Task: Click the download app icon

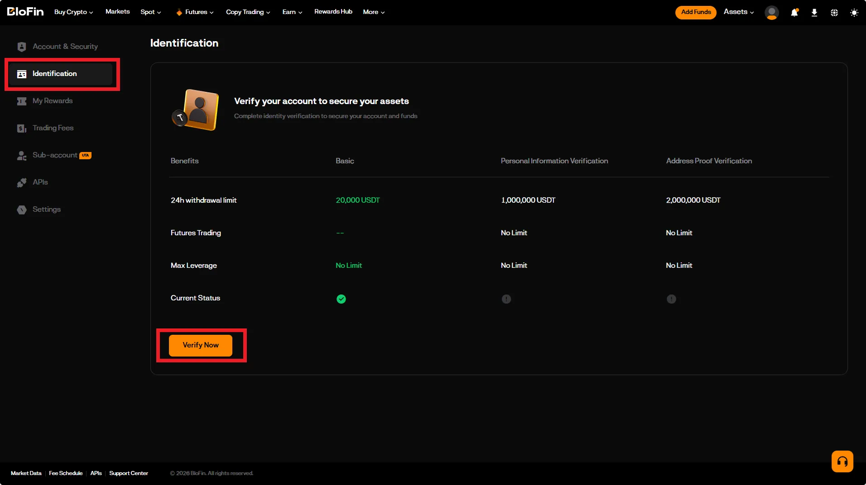Action: point(814,12)
